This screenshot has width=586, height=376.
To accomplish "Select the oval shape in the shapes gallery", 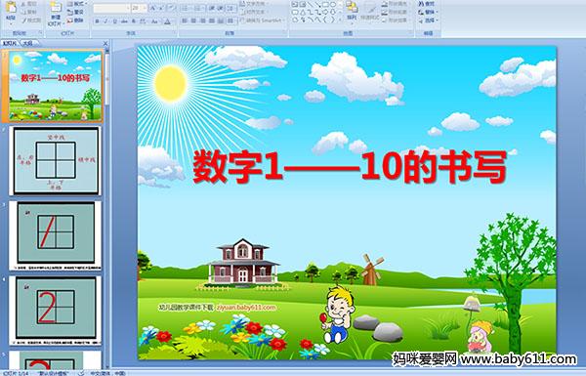I will click(332, 5).
